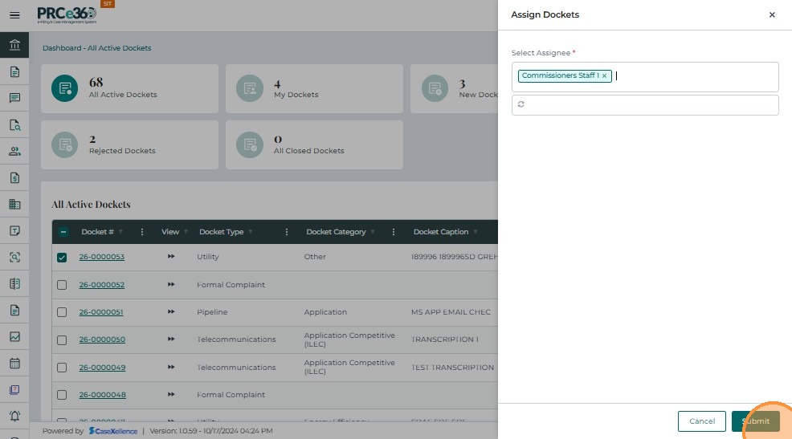Image resolution: width=792 pixels, height=439 pixels.
Task: Open the notification bell icon in sidebar
Action: (14, 416)
